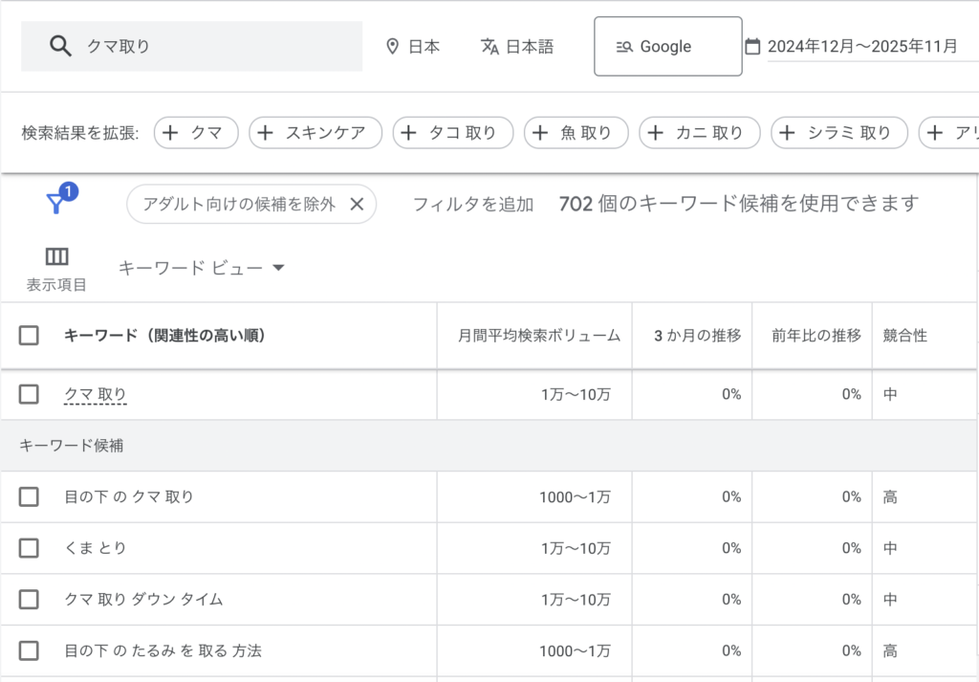This screenshot has height=682, width=979.
Task: Add スキンケア to expand search results
Action: pyautogui.click(x=315, y=133)
